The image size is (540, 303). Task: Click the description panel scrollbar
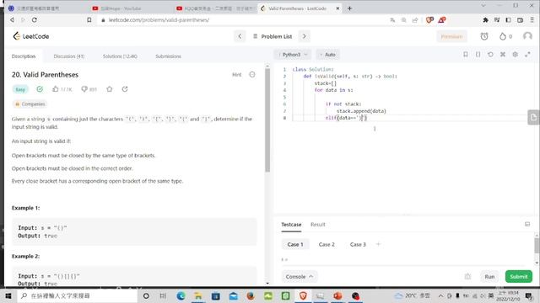(x=267, y=120)
